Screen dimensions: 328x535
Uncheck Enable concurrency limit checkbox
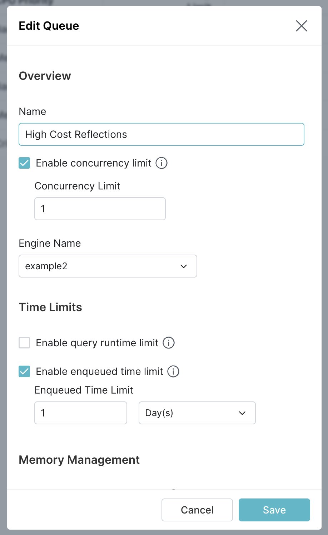pyautogui.click(x=24, y=163)
